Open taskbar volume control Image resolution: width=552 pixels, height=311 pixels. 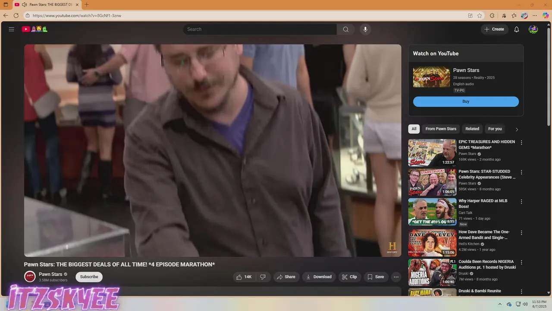pos(525,304)
